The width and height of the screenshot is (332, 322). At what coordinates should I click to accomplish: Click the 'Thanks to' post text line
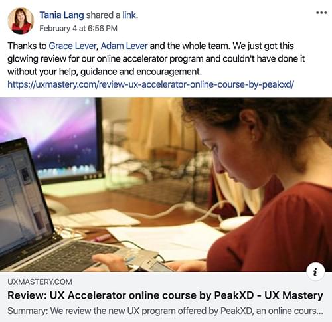[151, 46]
